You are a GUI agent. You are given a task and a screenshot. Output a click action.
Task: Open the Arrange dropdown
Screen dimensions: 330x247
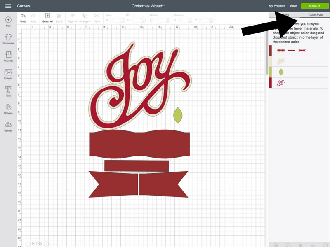coord(85,18)
